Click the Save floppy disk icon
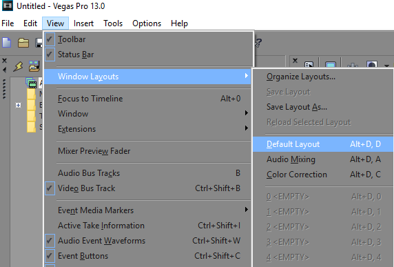This screenshot has width=394, height=267. pos(39,43)
